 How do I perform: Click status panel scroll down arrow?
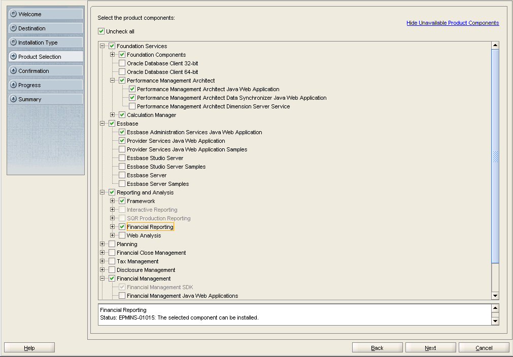point(495,321)
